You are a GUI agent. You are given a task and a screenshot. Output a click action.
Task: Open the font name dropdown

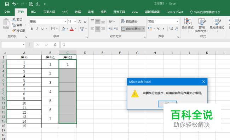[x=65, y=21]
